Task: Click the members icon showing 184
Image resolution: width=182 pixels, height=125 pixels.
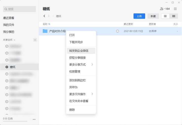Action: click(165, 9)
